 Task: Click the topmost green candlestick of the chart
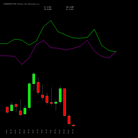click(x=34, y=79)
